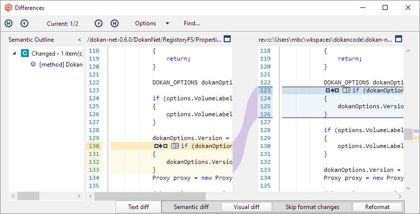This screenshot has width=420, height=214.
Task: Open the Options dropdown menu
Action: coord(152,23)
